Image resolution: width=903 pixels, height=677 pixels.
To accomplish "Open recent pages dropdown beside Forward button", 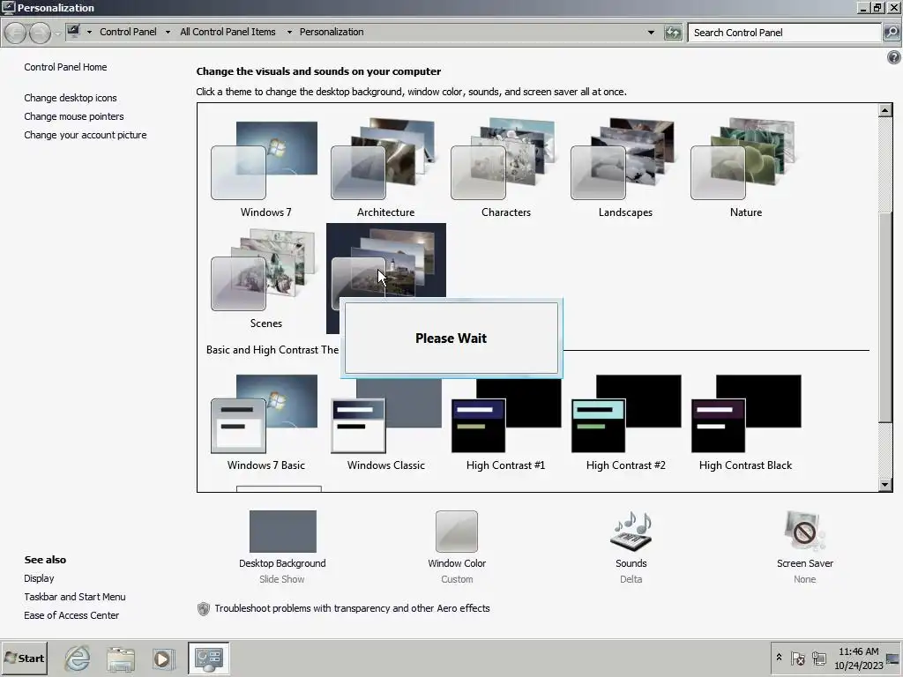I will pyautogui.click(x=57, y=33).
